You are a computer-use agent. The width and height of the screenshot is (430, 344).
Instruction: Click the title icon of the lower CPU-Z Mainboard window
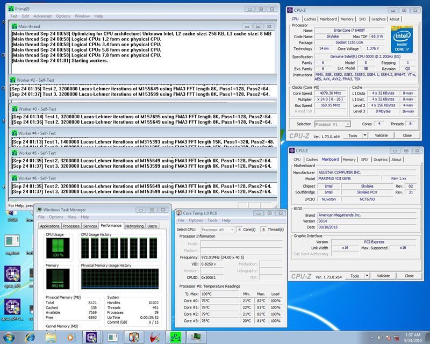pyautogui.click(x=292, y=150)
